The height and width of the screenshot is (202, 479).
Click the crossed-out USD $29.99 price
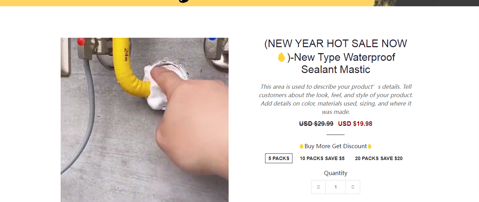[x=316, y=124]
